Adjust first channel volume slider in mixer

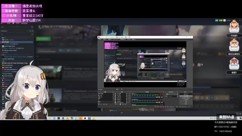pyautogui.click(x=145, y=97)
